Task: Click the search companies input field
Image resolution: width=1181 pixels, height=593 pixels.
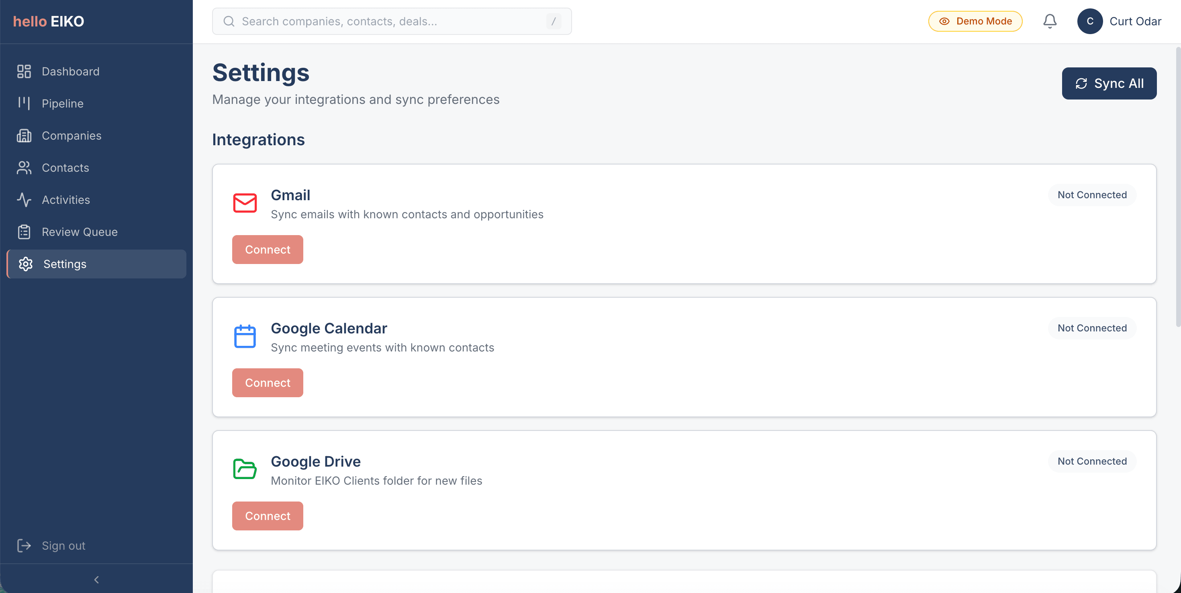Action: pyautogui.click(x=392, y=21)
